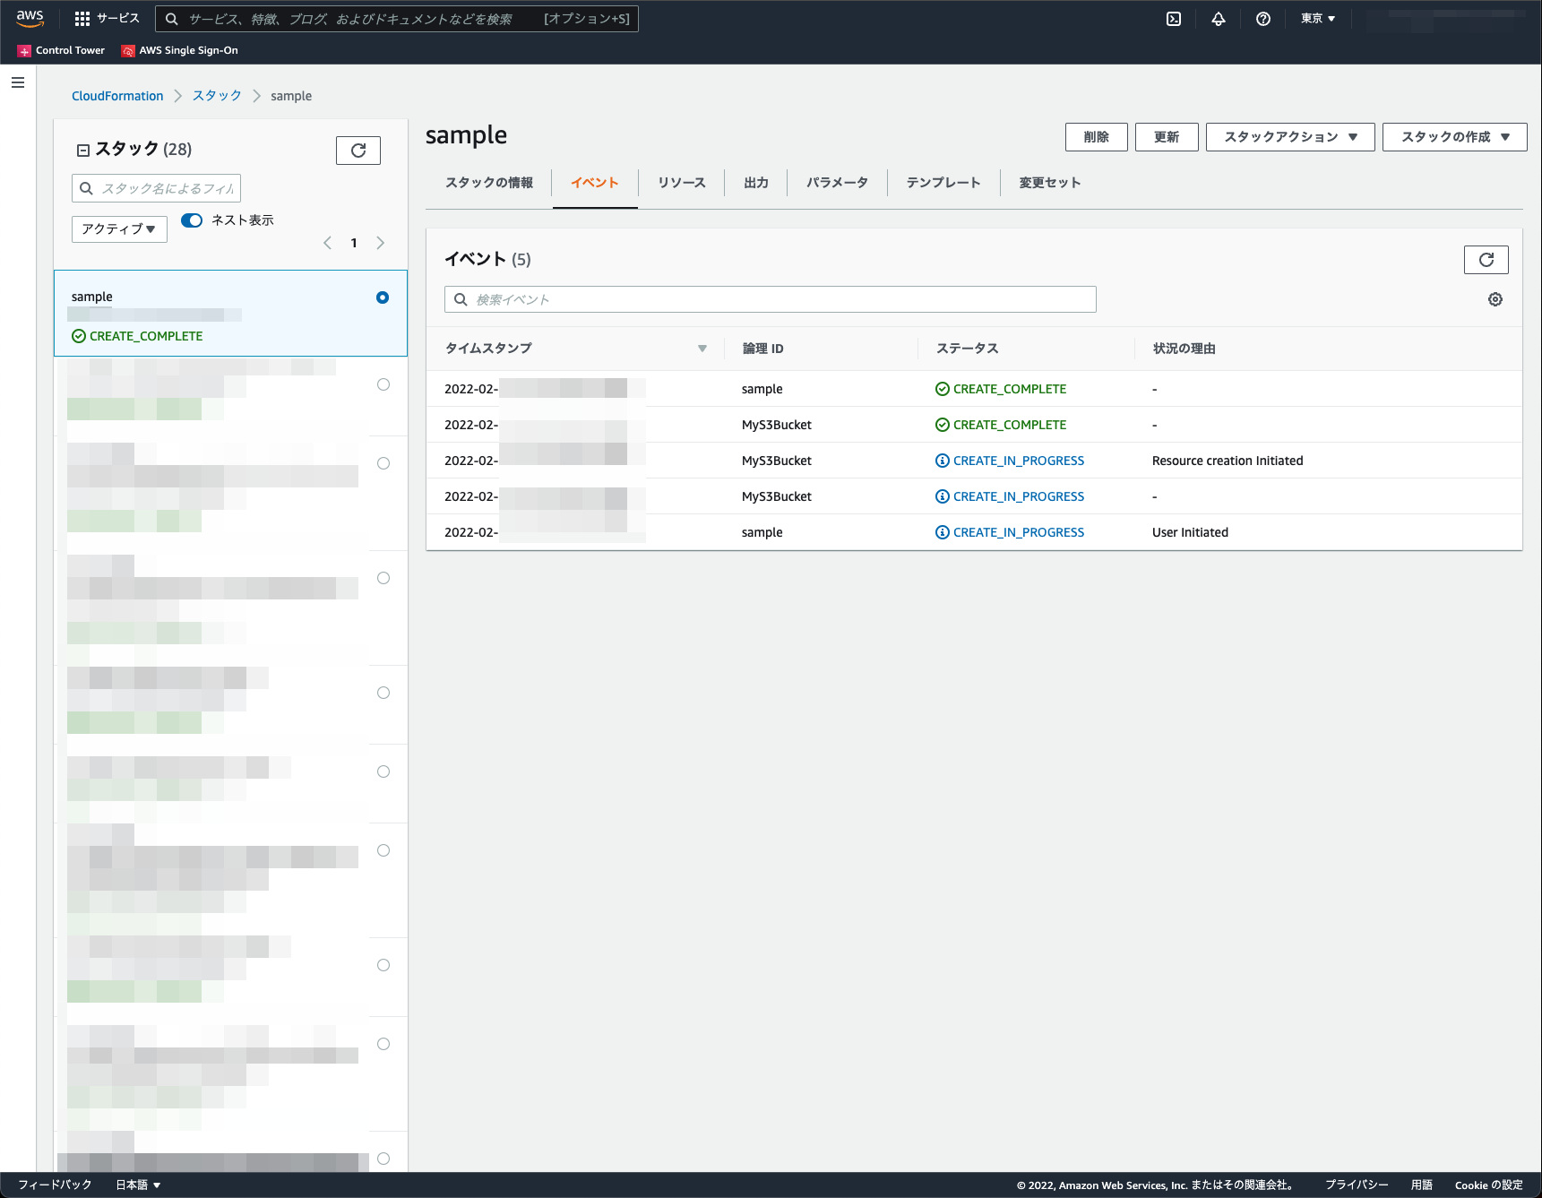This screenshot has width=1542, height=1198.
Task: Refresh the stack list
Action: pyautogui.click(x=358, y=151)
